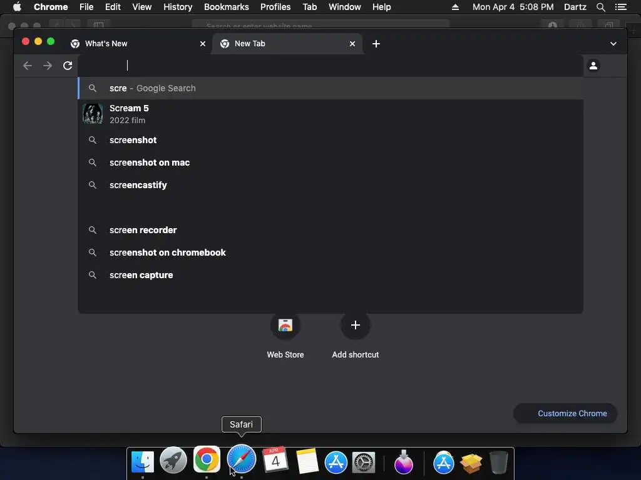The image size is (641, 480).
Task: Reload the page in Chrome
Action: 68,66
